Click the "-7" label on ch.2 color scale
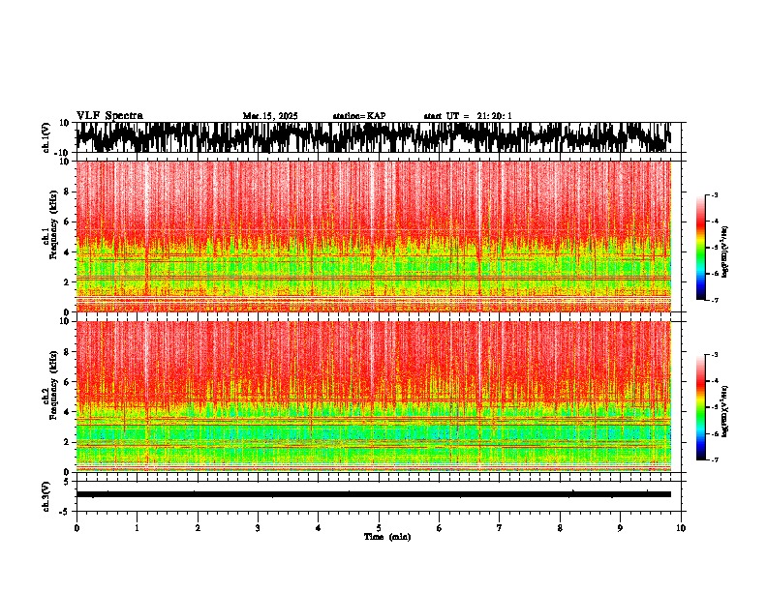 [714, 459]
